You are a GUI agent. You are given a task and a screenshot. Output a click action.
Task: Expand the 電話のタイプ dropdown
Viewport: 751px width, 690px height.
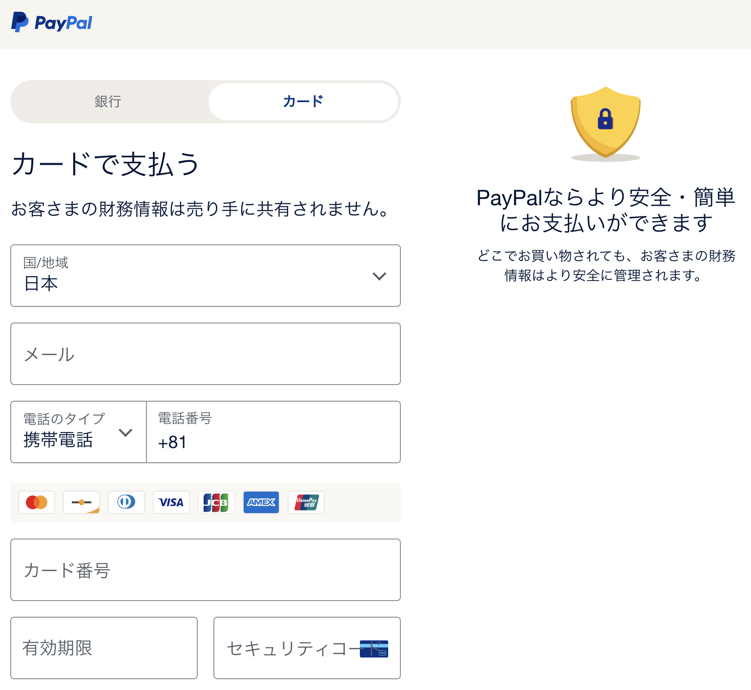click(79, 432)
